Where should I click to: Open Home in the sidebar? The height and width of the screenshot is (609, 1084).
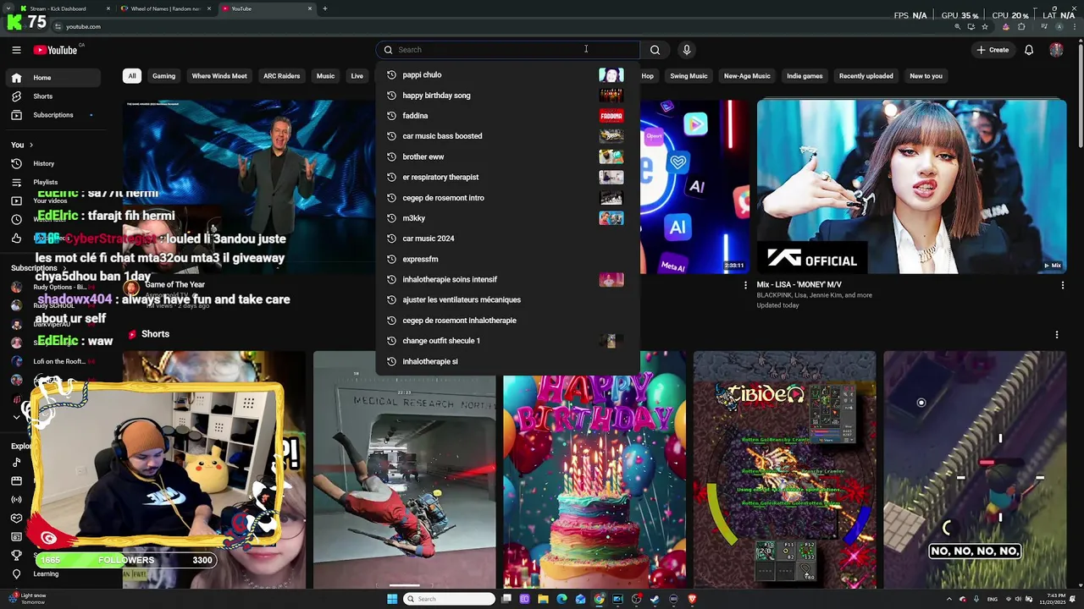pyautogui.click(x=53, y=78)
